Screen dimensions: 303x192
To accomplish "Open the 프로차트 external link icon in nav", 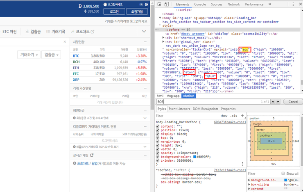I will click(x=93, y=32).
